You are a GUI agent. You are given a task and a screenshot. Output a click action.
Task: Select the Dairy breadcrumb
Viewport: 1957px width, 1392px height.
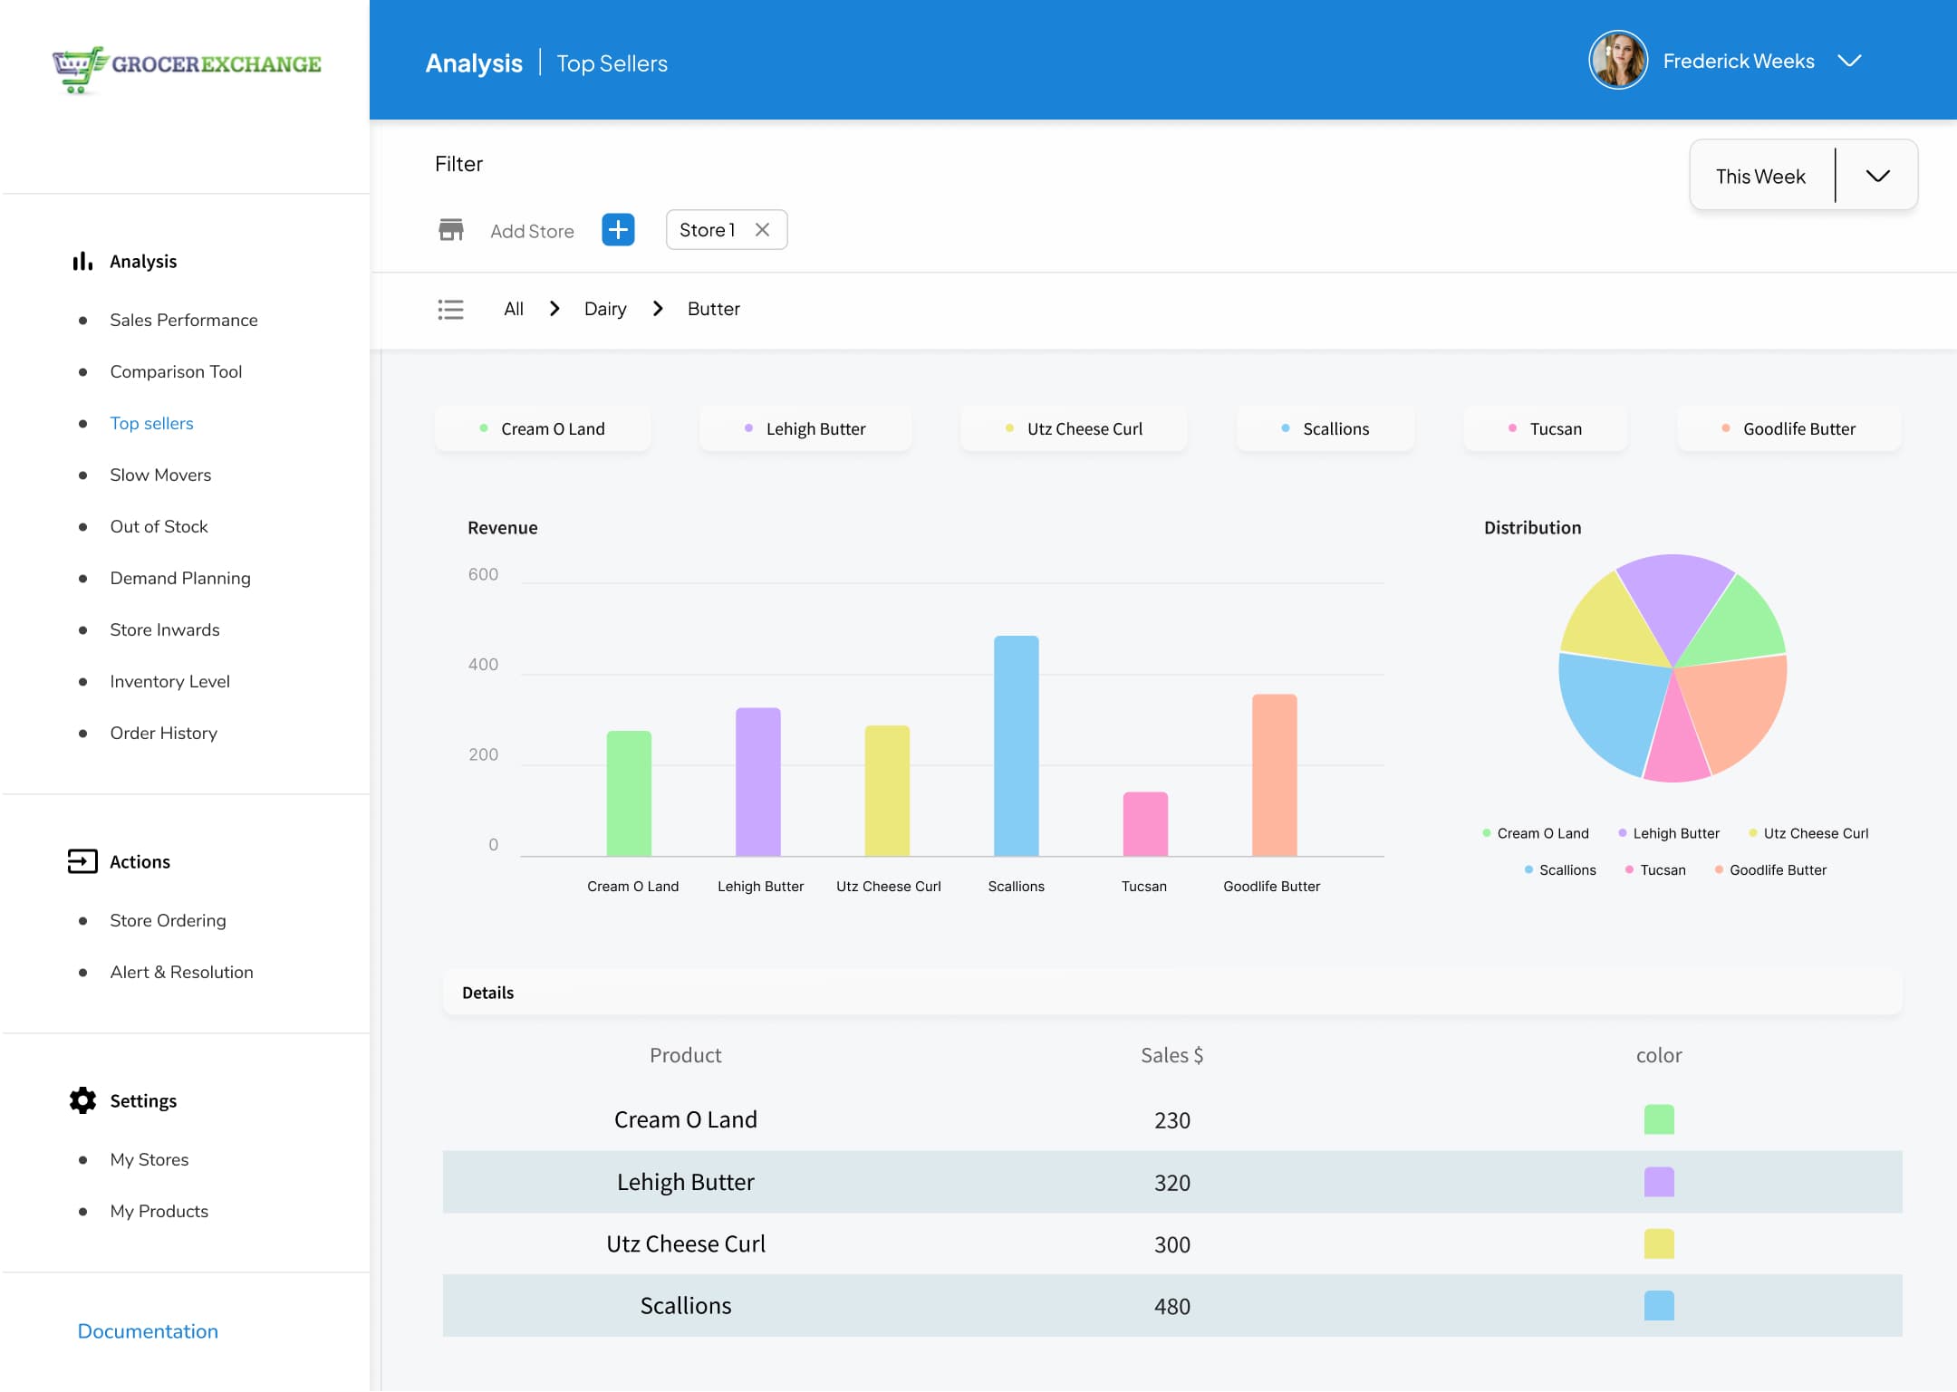605,310
